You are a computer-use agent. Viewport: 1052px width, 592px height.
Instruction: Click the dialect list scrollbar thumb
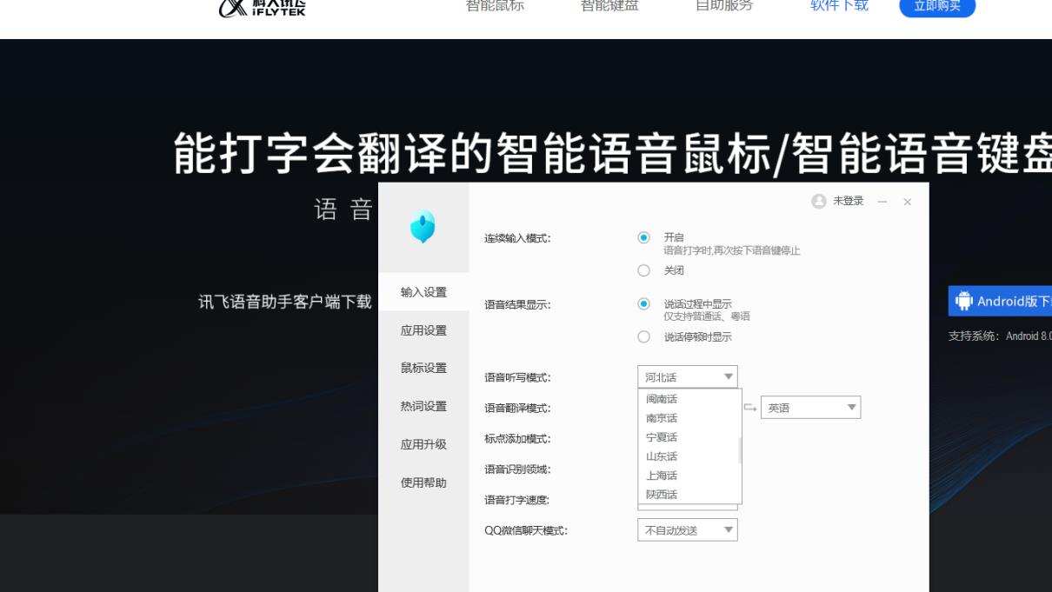740,450
